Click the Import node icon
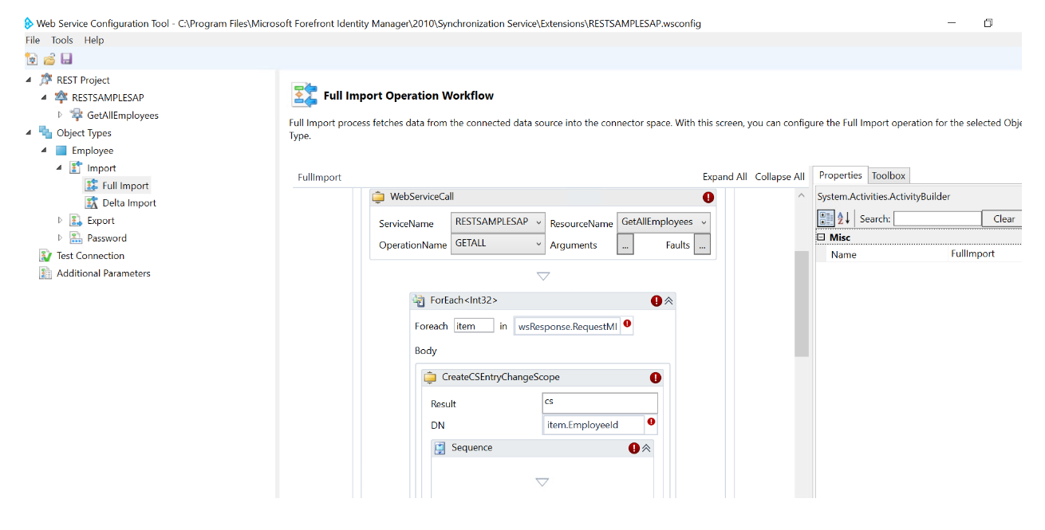This screenshot has height=530, width=1045. point(76,167)
